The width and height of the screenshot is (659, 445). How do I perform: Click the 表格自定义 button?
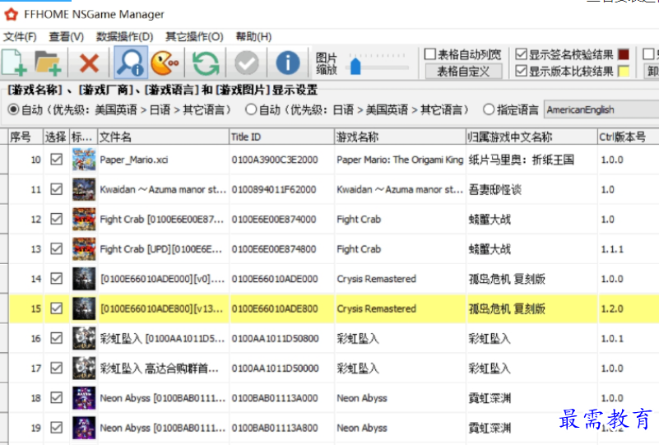click(463, 72)
